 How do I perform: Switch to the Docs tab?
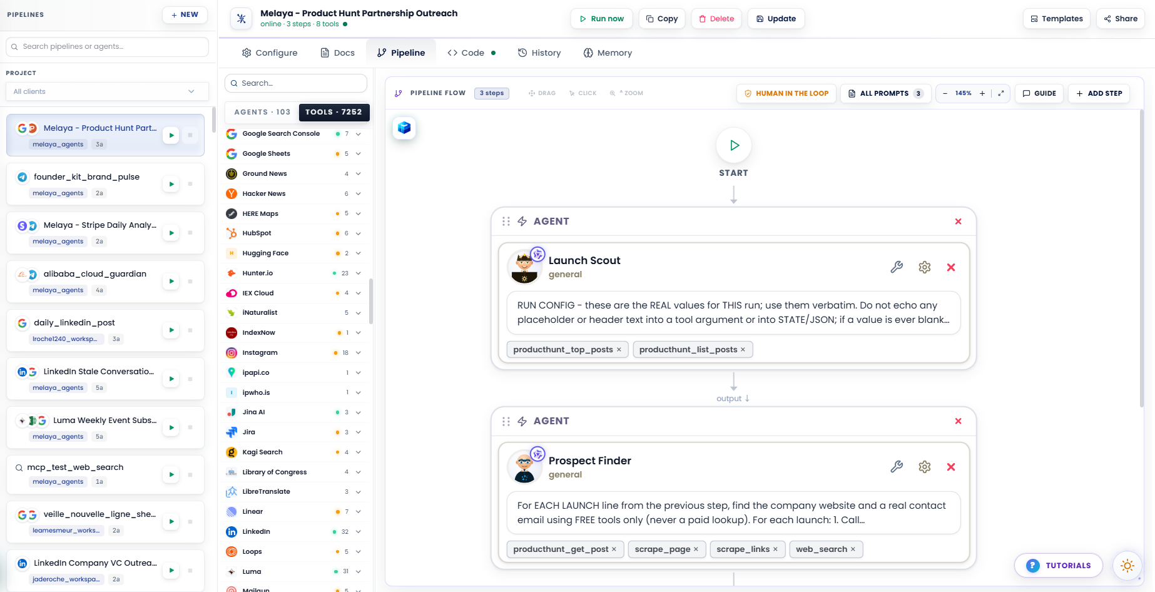[338, 53]
